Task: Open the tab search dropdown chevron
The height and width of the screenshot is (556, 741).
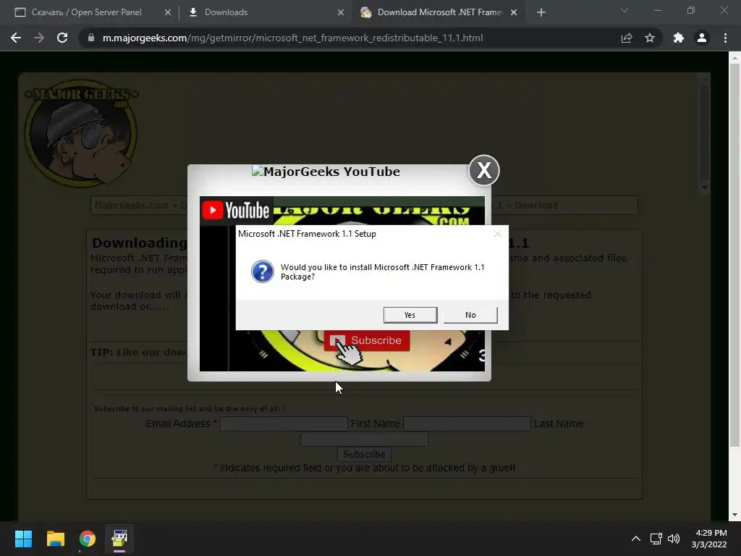Action: tap(624, 10)
